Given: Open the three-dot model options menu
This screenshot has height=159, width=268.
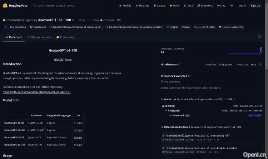Looking at the screenshot, I should 259,37.
